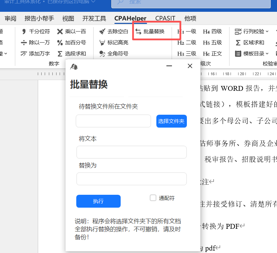Click the 去除空白 broom icon
This screenshot has height=253, width=277.
pyautogui.click(x=102, y=32)
